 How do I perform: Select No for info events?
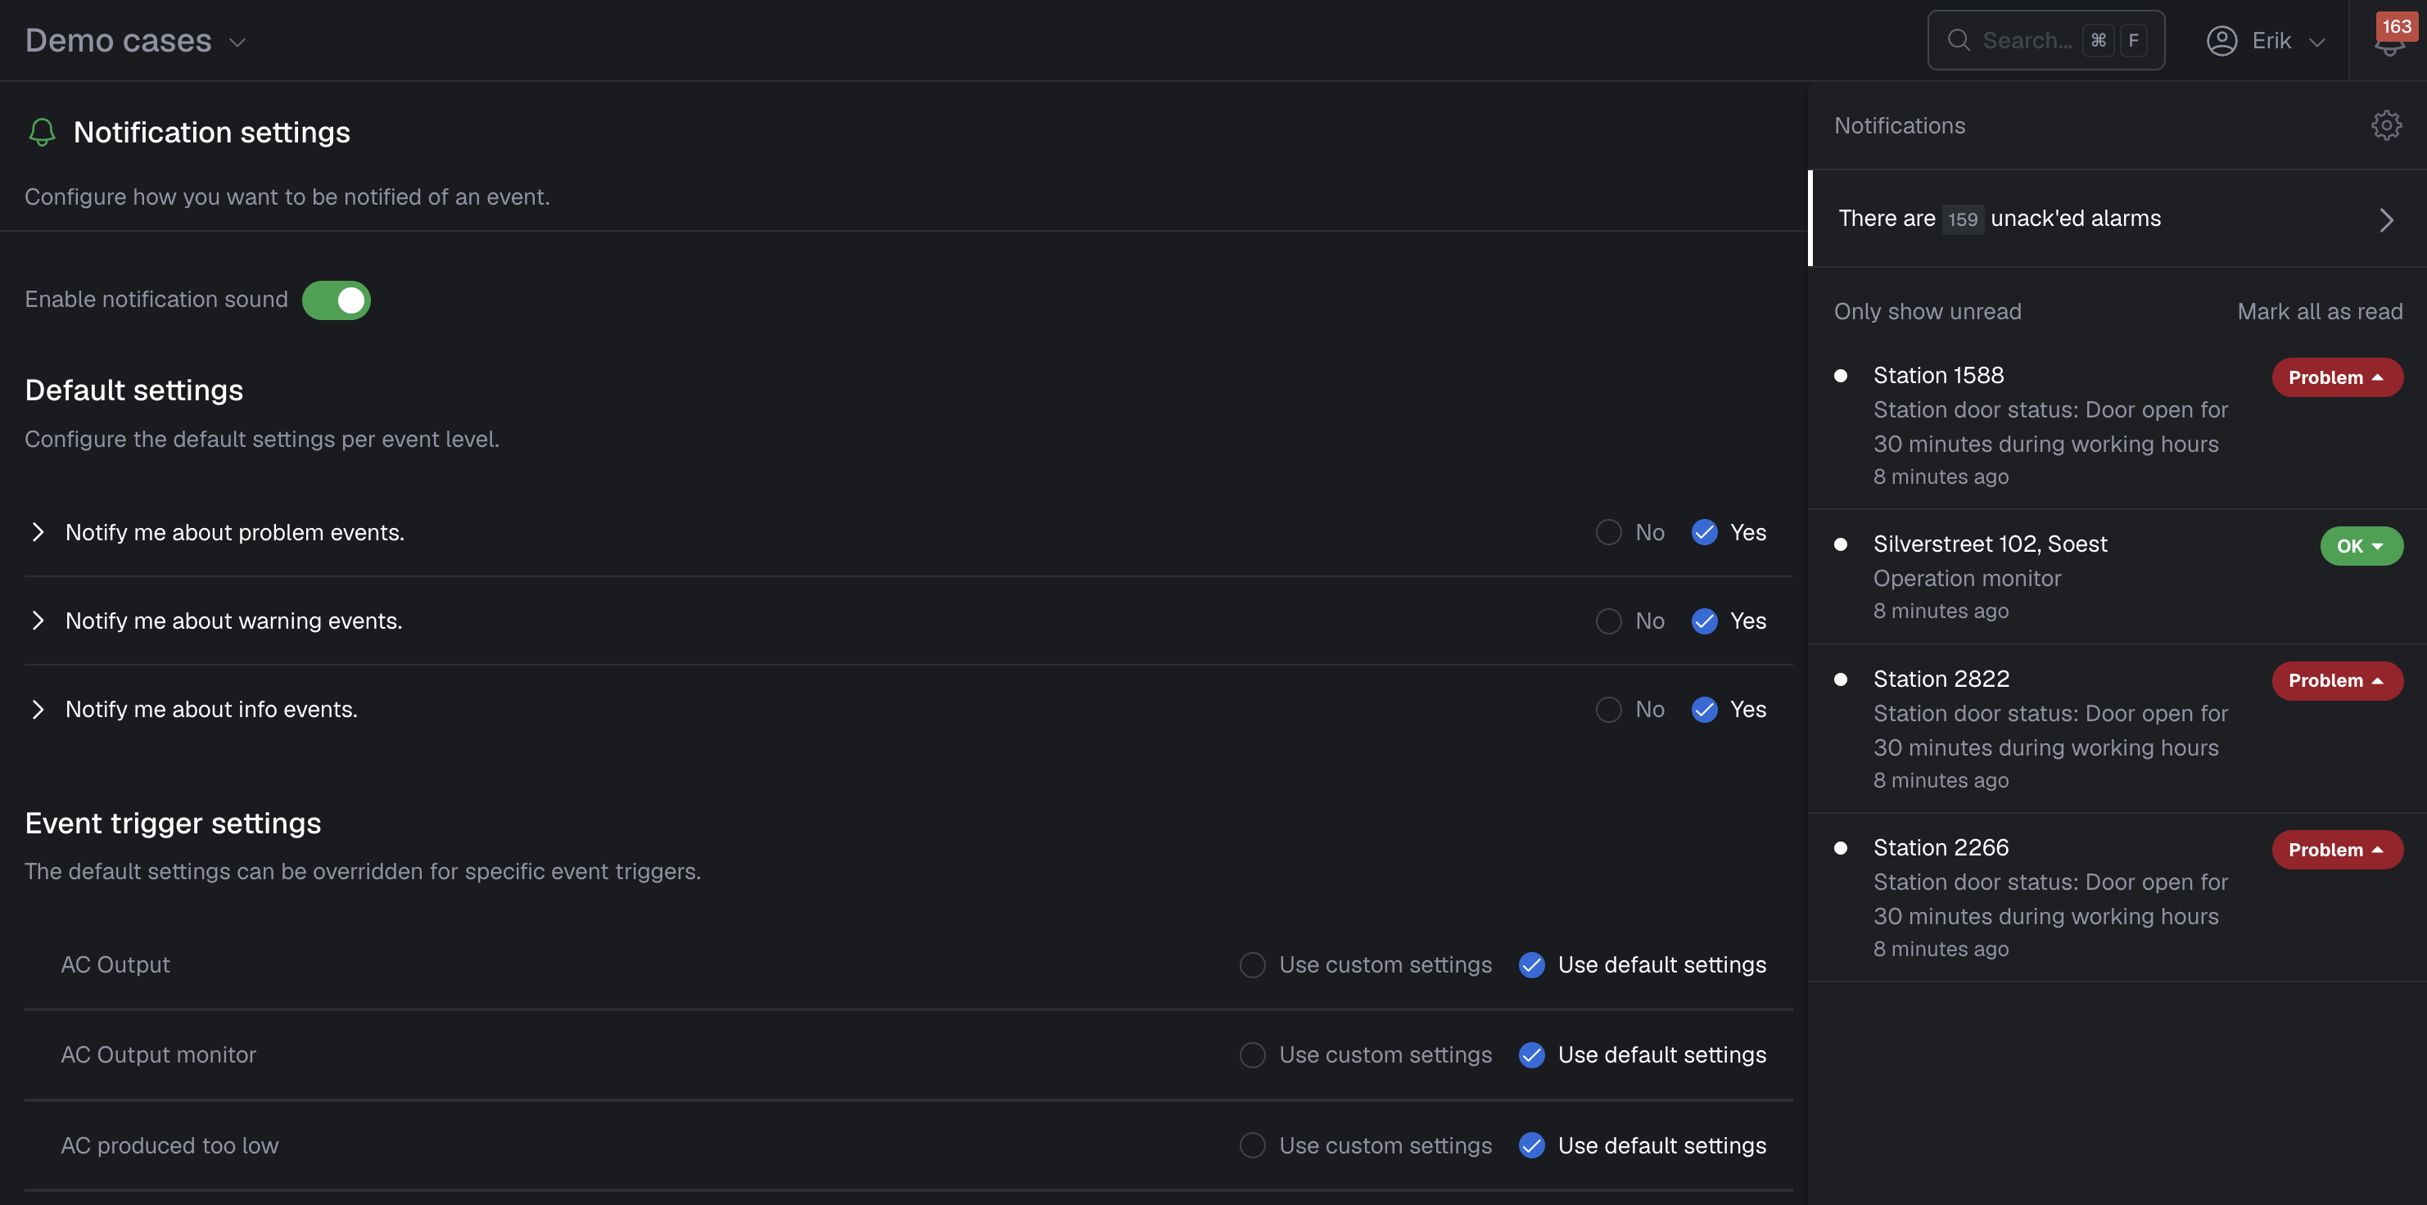click(x=1608, y=710)
